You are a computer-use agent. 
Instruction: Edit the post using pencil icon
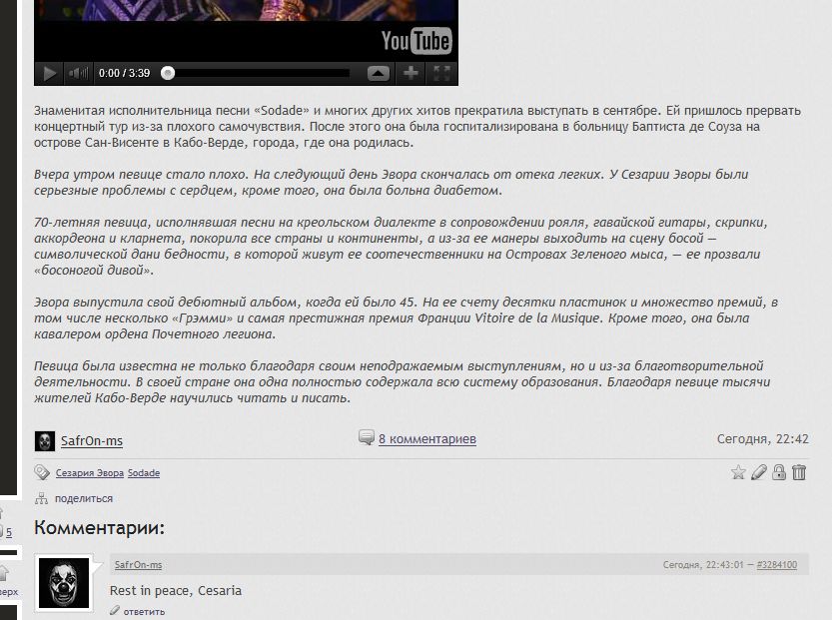(759, 472)
